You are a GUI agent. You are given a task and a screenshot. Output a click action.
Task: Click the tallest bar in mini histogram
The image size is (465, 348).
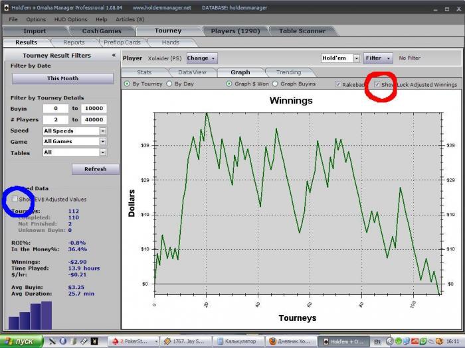[x=46, y=316]
